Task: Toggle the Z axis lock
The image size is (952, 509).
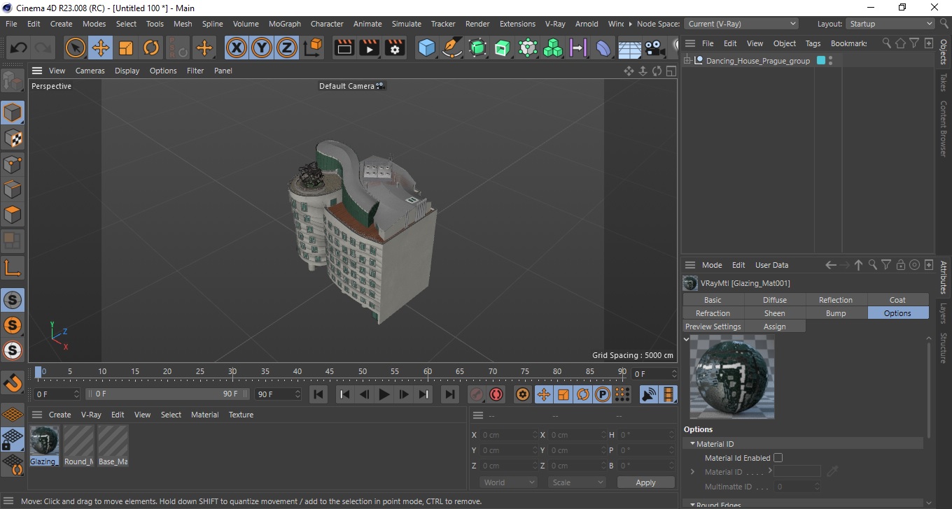Action: pyautogui.click(x=287, y=48)
